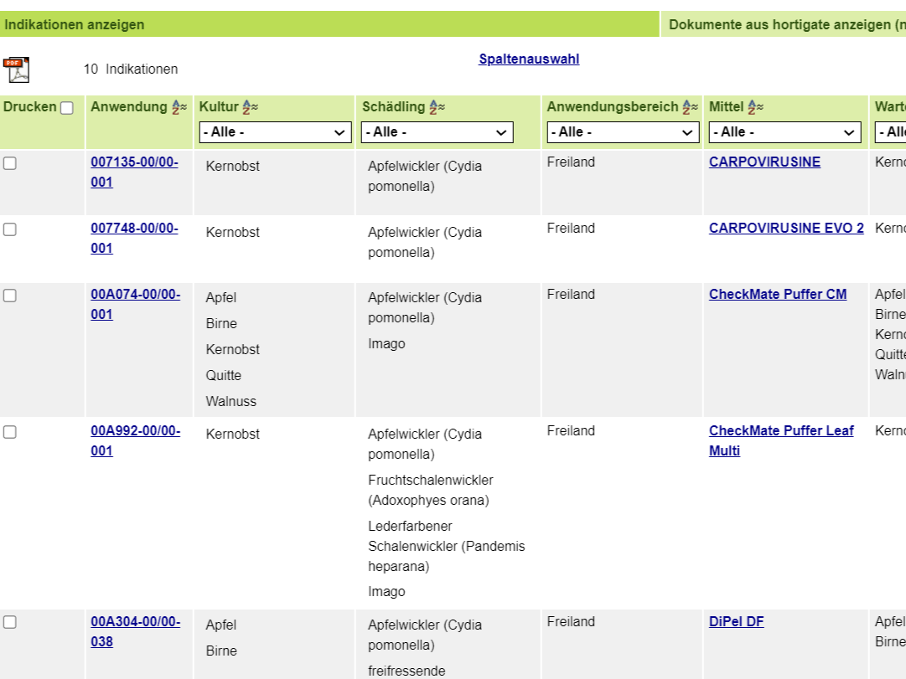Viewport: 906px width, 679px height.
Task: Click Imago in the CheckMate Puffer CM row
Action: coord(386,343)
